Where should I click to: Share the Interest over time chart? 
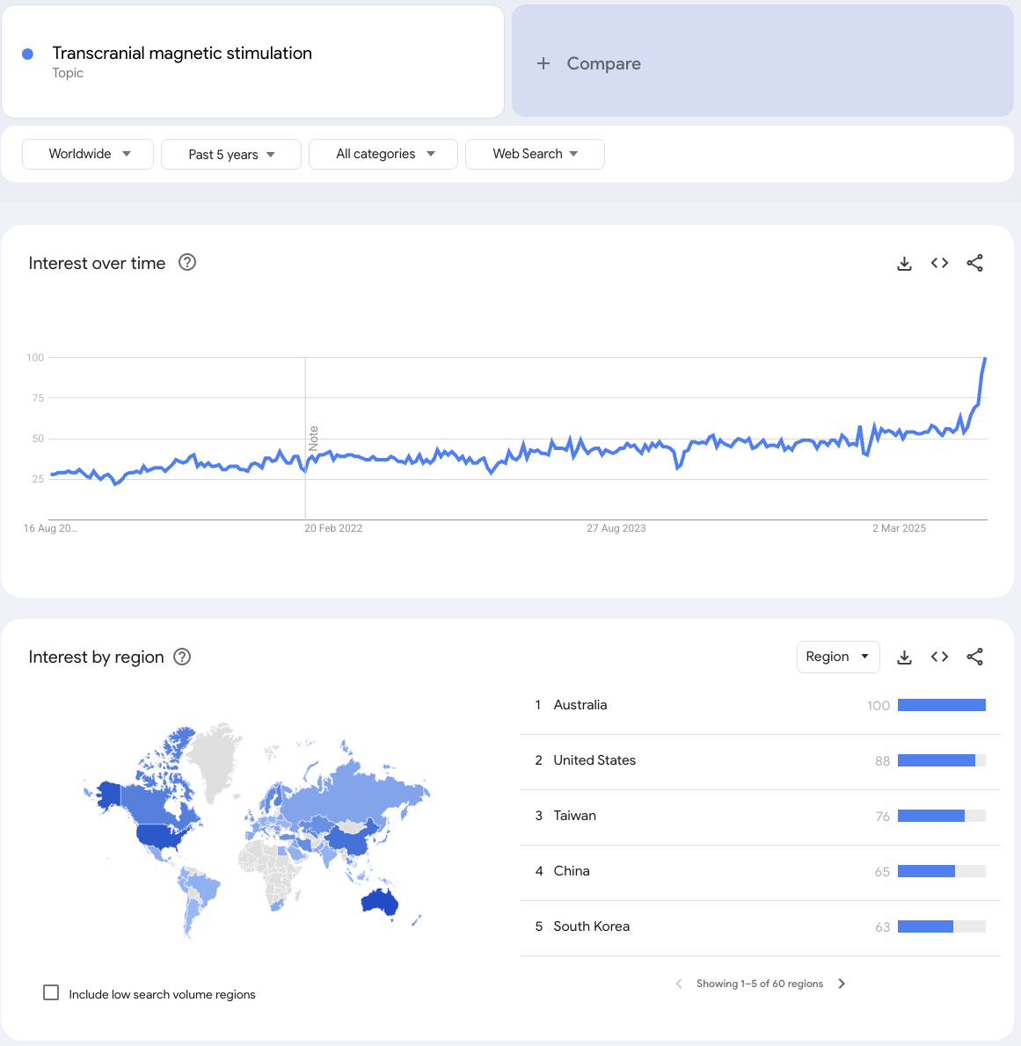(974, 263)
